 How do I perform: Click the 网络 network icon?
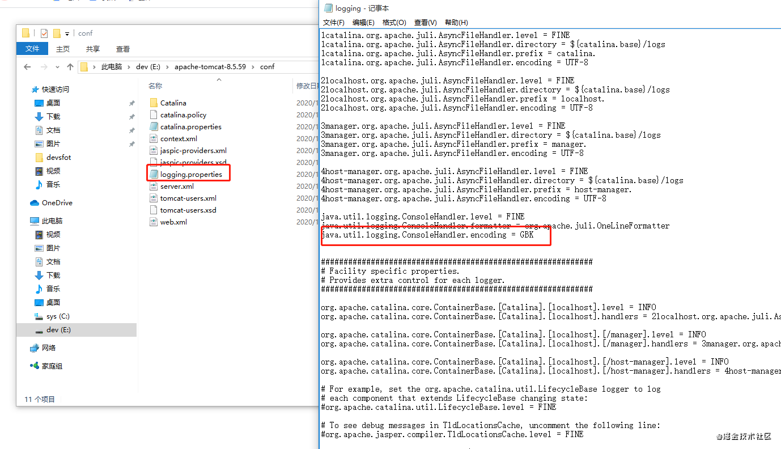pyautogui.click(x=35, y=348)
